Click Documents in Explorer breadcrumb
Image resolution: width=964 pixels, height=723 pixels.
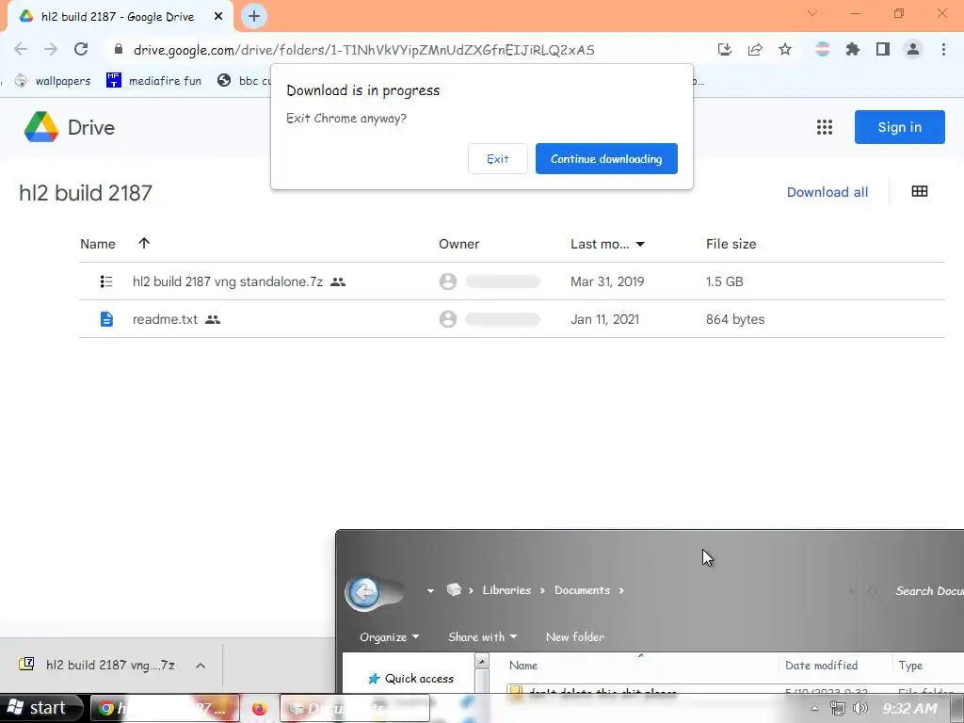(582, 590)
